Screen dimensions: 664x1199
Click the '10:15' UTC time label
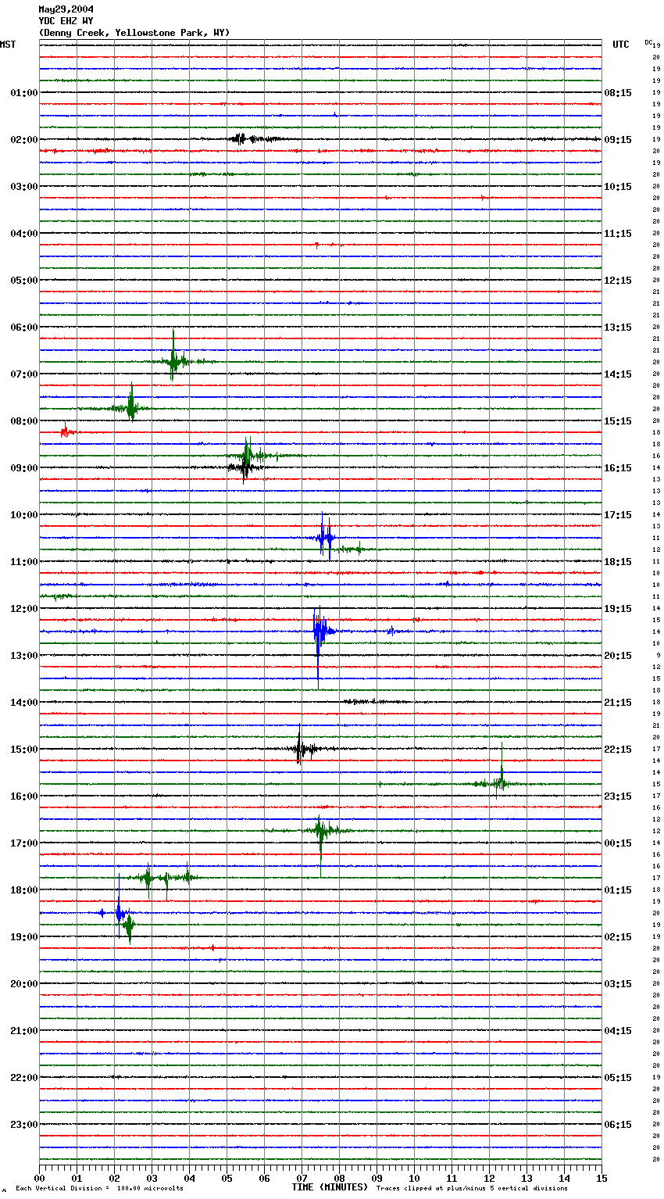coord(618,187)
